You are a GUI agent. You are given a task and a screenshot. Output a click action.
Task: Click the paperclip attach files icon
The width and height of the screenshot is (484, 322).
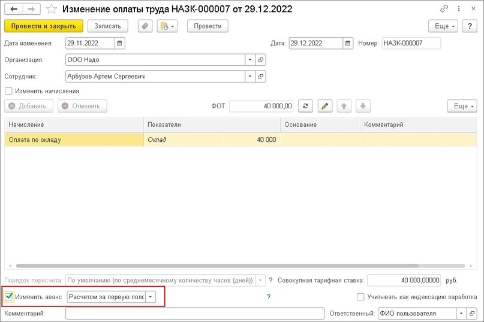click(145, 26)
